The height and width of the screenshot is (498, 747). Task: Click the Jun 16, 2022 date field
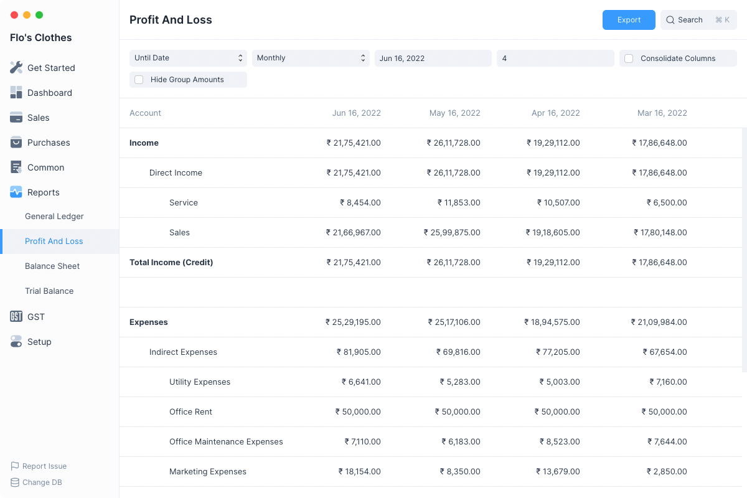433,58
